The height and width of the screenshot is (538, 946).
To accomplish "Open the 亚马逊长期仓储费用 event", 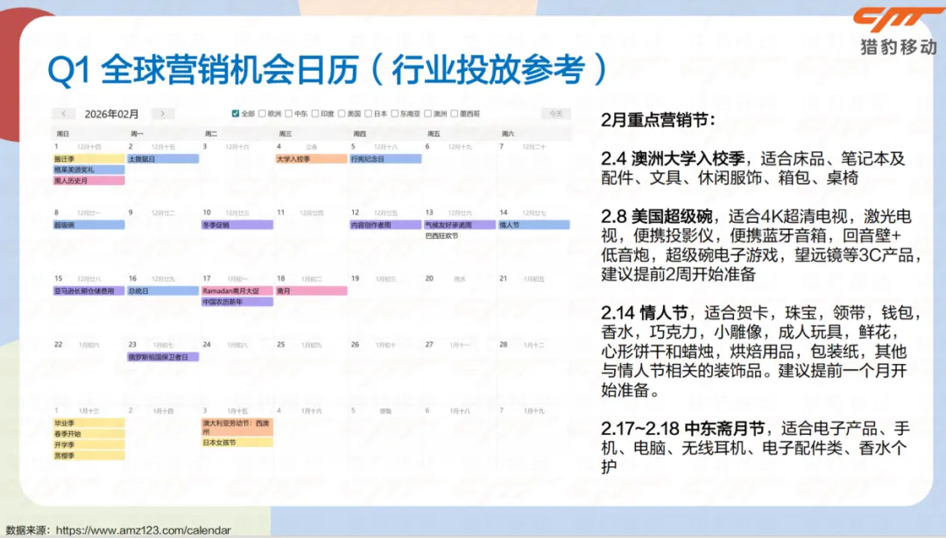I will [88, 291].
